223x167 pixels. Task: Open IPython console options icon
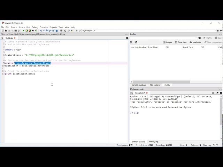221,93
